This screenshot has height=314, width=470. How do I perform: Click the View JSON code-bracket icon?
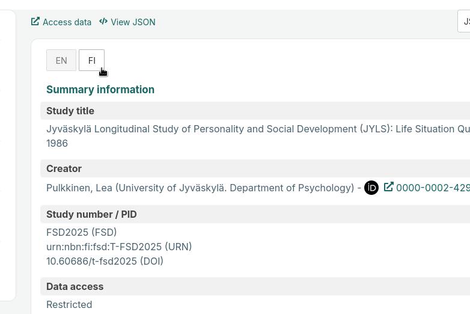point(103,21)
